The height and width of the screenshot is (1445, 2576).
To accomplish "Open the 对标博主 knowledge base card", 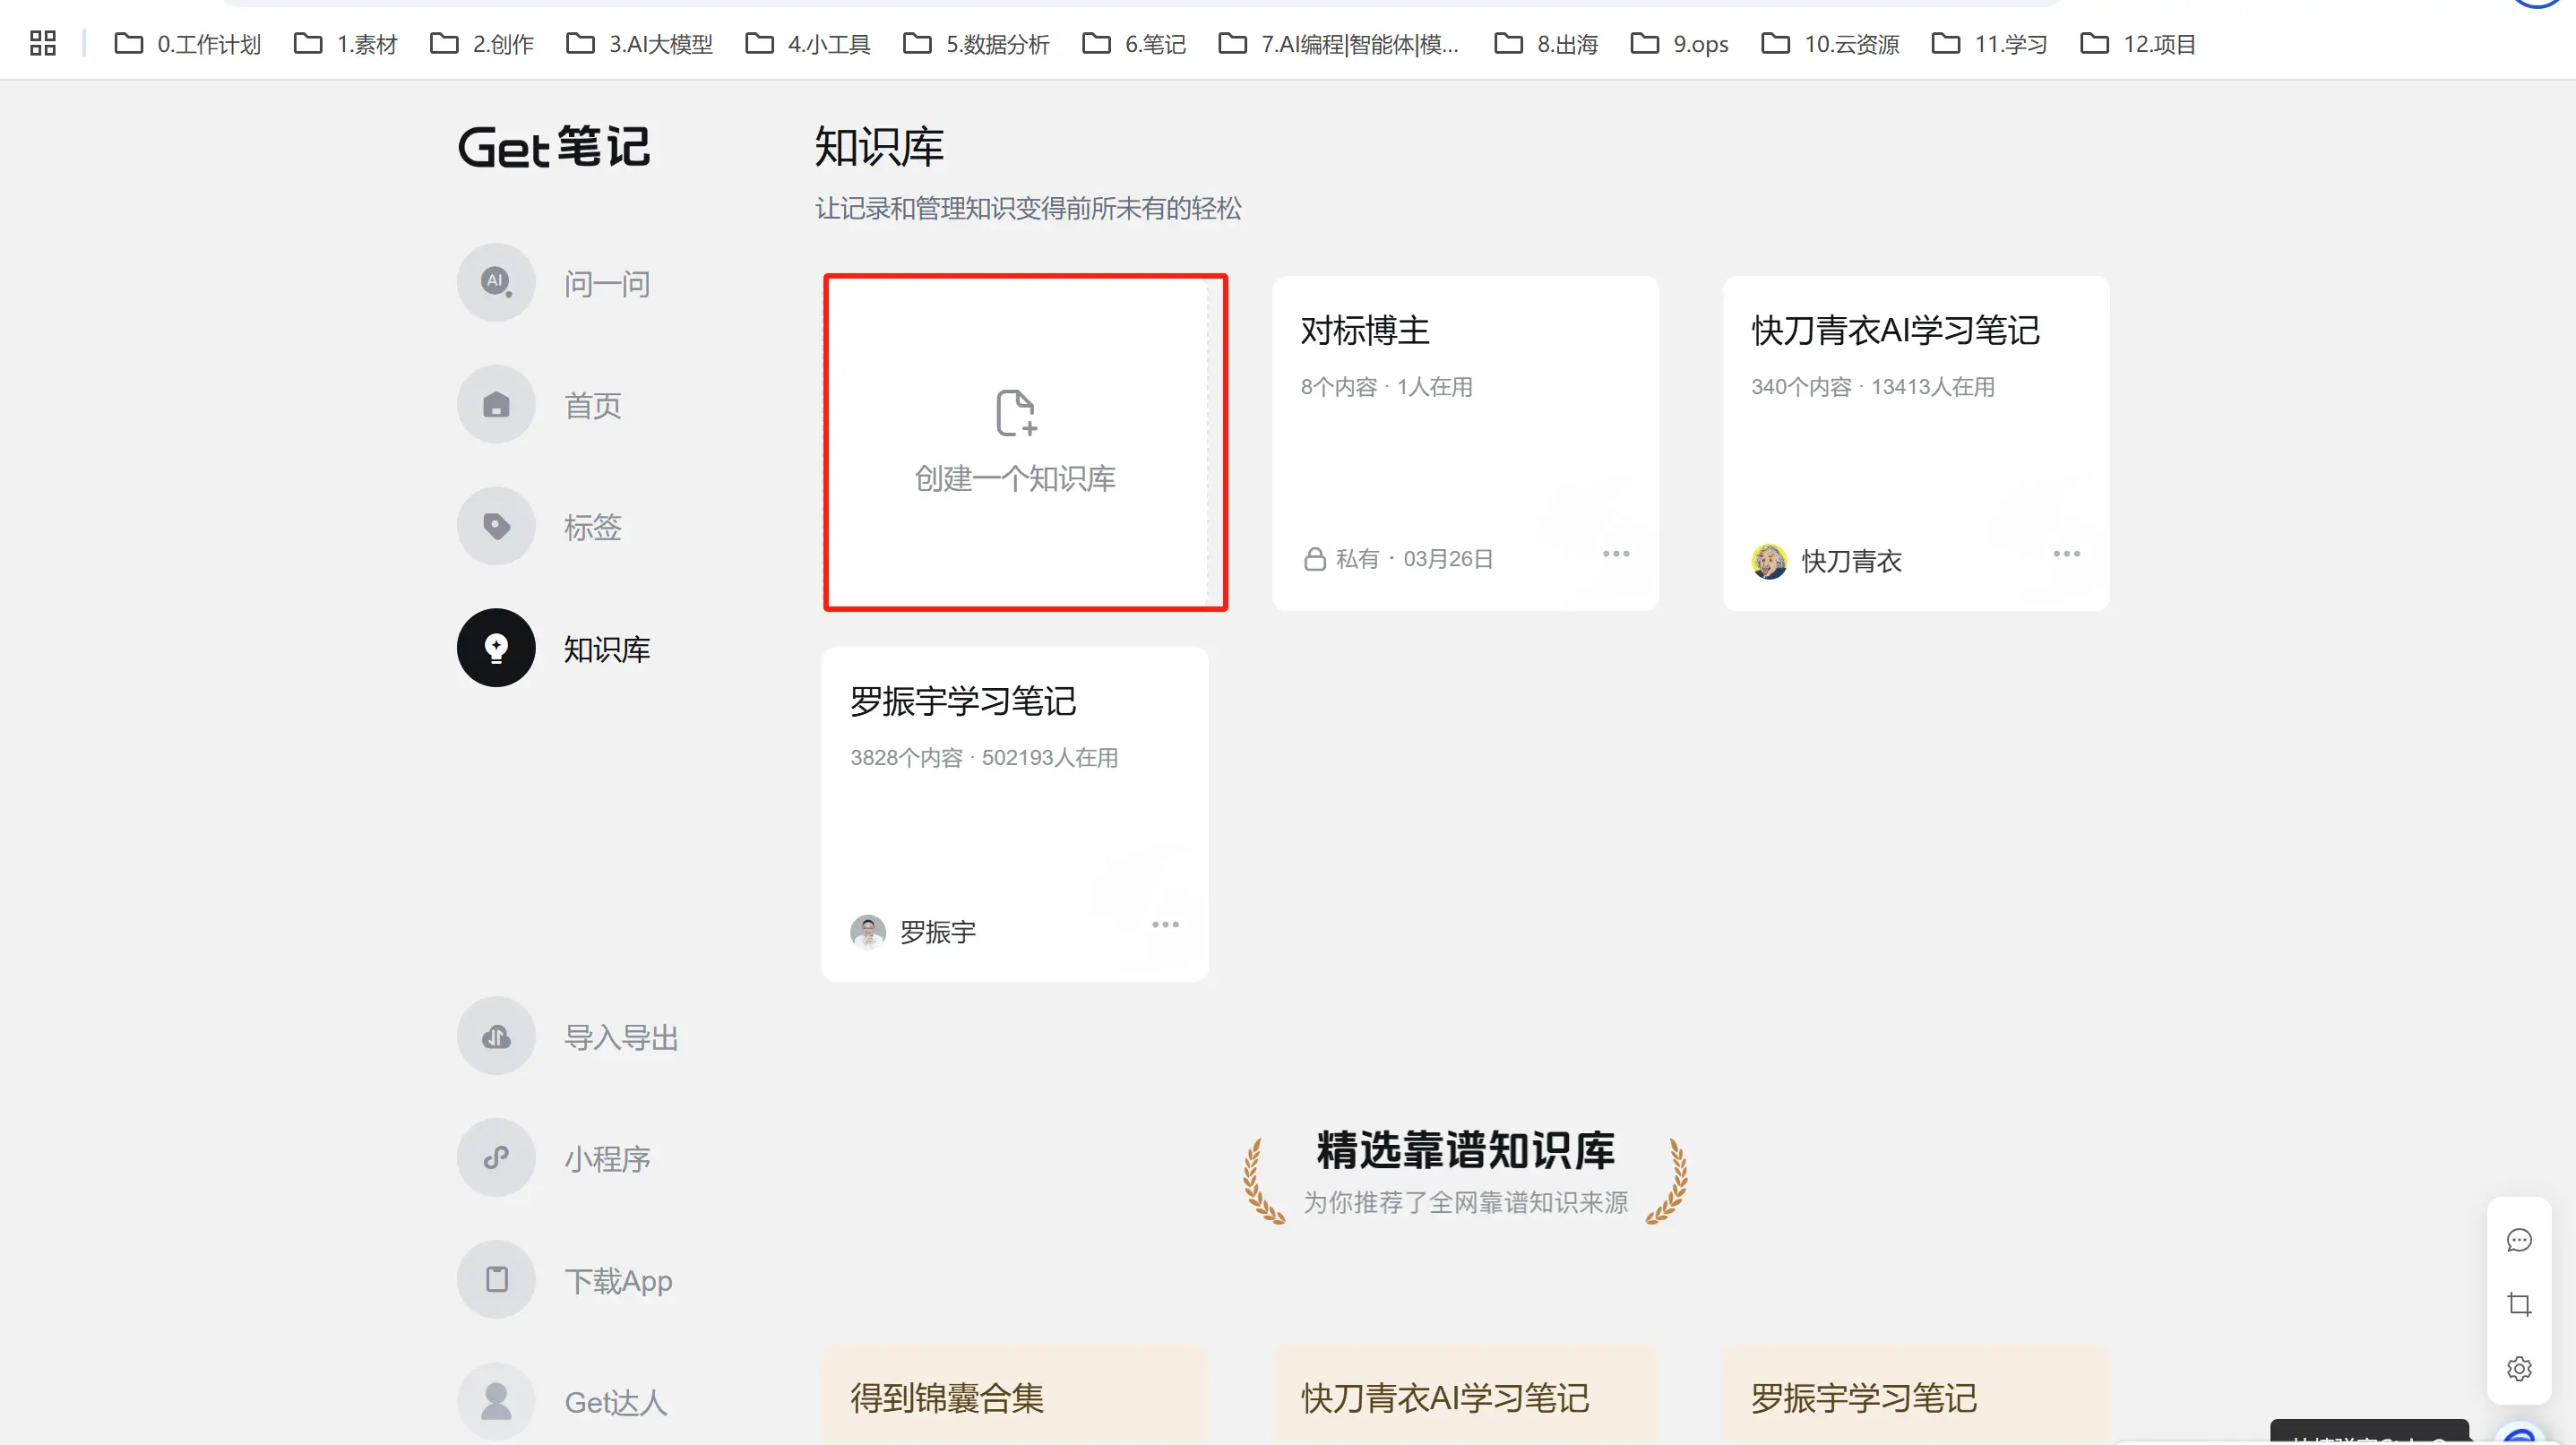I will pos(1465,443).
